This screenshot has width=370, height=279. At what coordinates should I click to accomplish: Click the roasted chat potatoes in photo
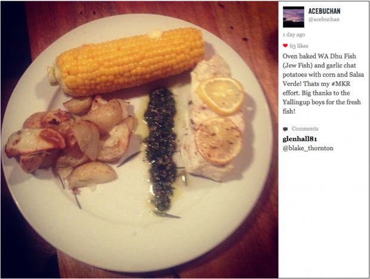coord(70,141)
